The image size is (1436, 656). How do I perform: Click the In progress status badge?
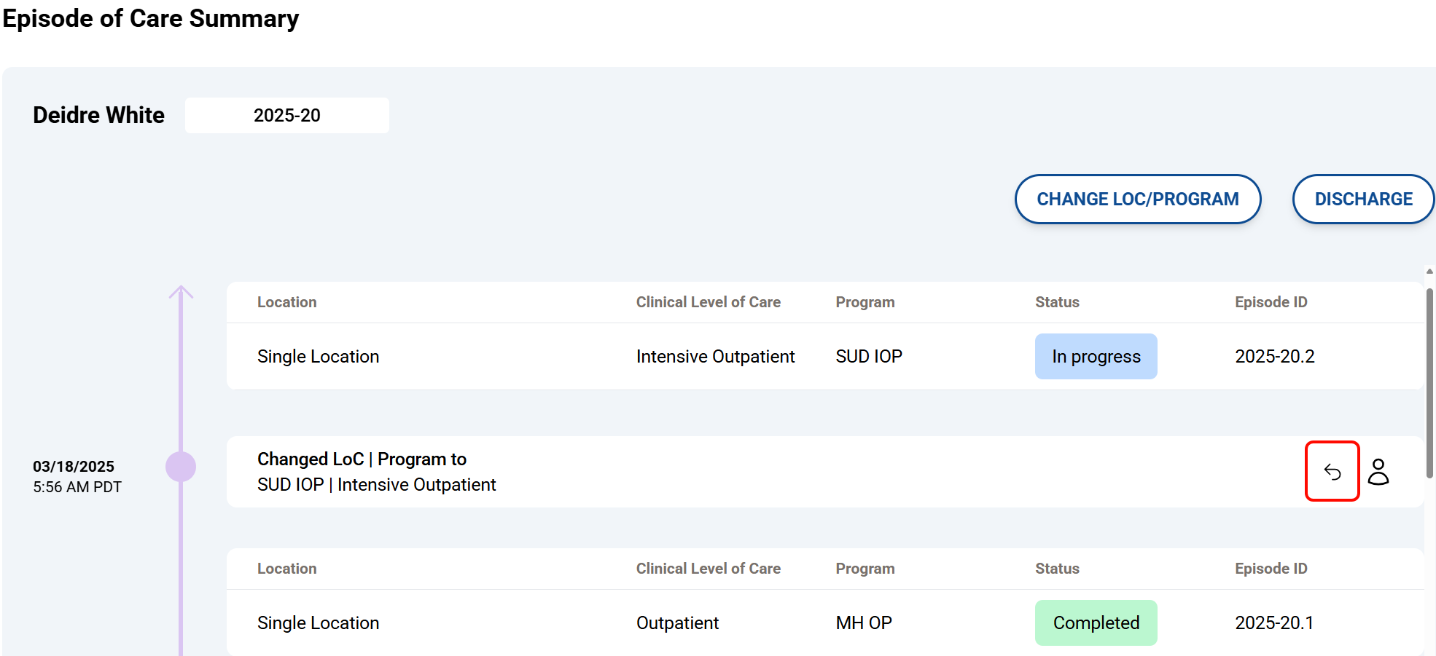click(1096, 356)
